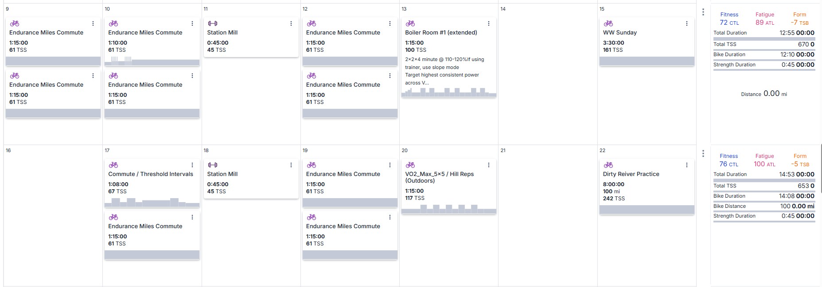Viewport: 822px width, 287px height.
Task: Open week summary menu for week of 16–22
Action: [x=703, y=153]
